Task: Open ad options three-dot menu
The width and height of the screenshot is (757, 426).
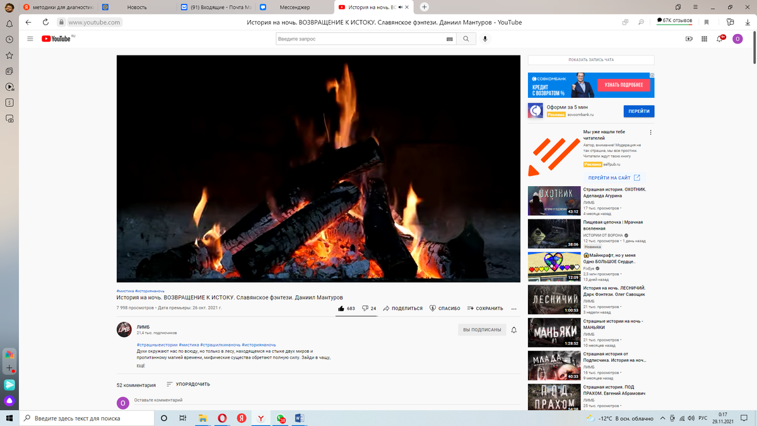Action: tap(650, 133)
